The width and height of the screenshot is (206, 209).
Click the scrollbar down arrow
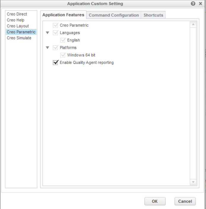click(x=193, y=182)
